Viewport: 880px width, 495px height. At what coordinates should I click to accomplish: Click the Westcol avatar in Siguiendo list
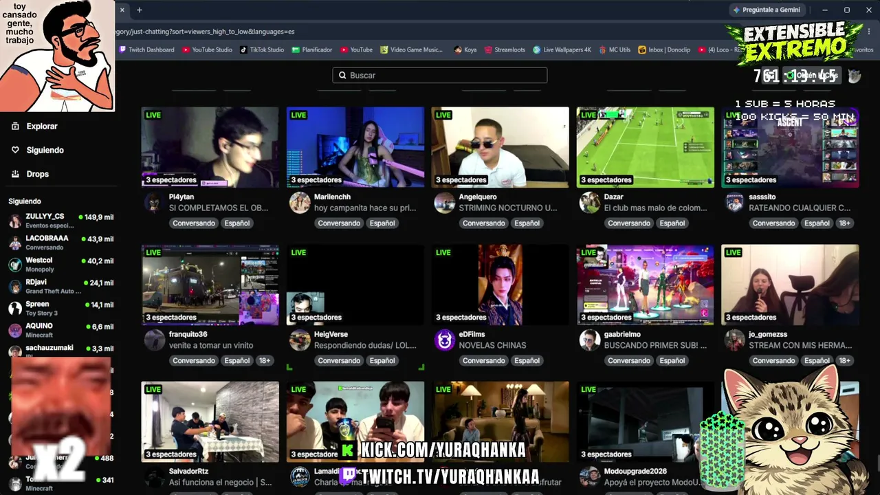click(15, 265)
